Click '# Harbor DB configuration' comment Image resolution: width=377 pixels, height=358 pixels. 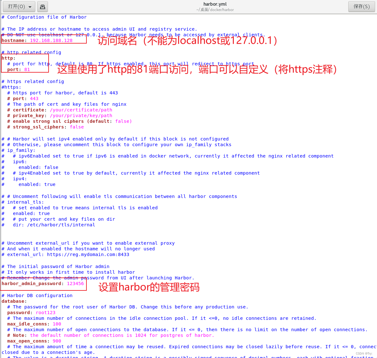[37, 296]
